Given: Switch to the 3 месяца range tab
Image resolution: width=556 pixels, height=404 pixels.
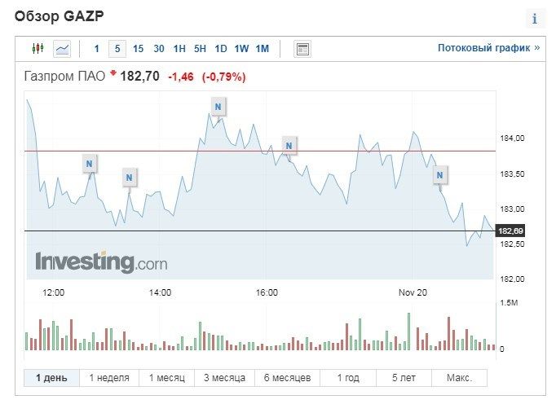Looking at the screenshot, I should [224, 378].
